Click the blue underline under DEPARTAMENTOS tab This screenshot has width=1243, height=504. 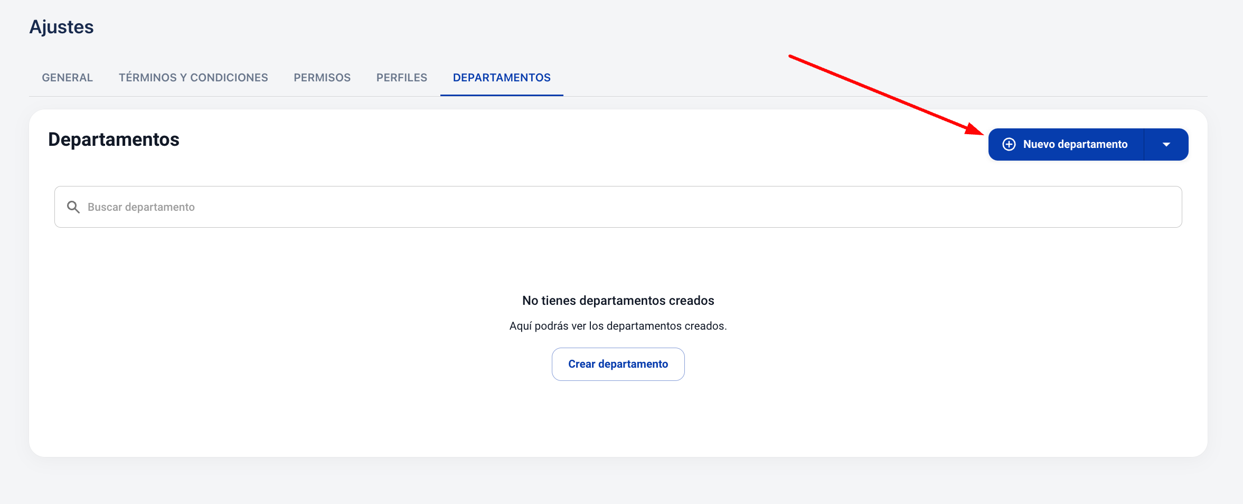502,95
